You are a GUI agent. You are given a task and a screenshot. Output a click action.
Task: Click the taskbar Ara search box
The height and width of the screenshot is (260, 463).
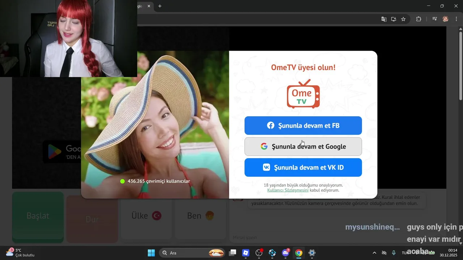click(x=192, y=253)
